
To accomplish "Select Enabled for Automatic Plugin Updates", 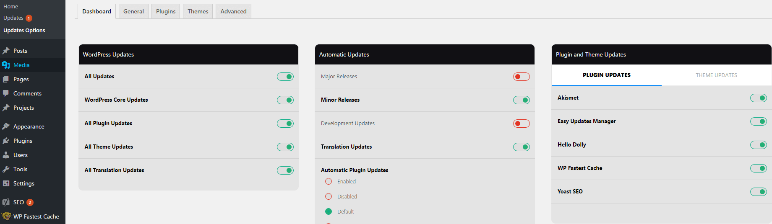I will click(329, 181).
